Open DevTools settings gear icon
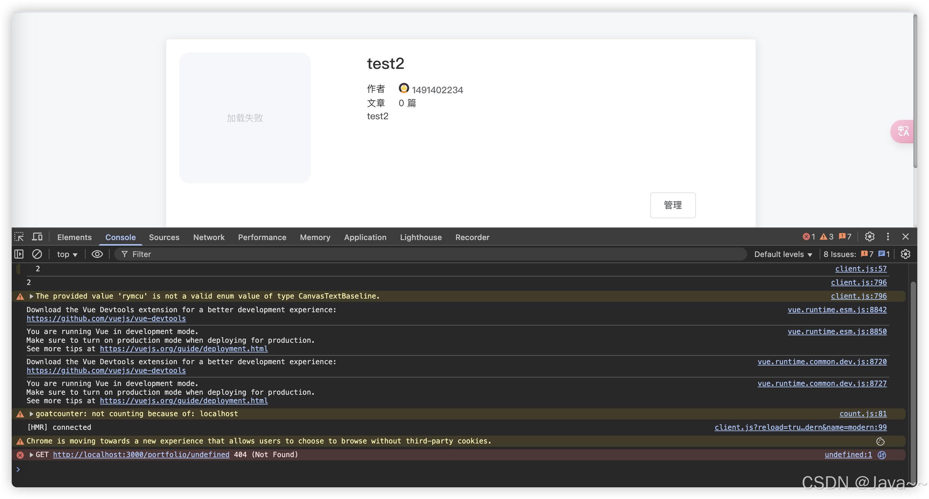 pyautogui.click(x=869, y=237)
